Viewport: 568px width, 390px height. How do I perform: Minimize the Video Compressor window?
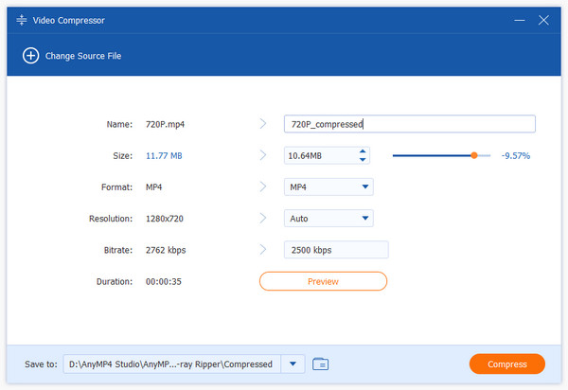tap(520, 19)
